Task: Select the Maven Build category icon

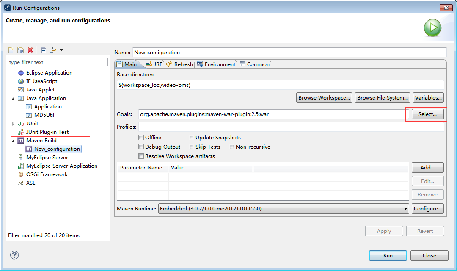Action: (x=20, y=140)
